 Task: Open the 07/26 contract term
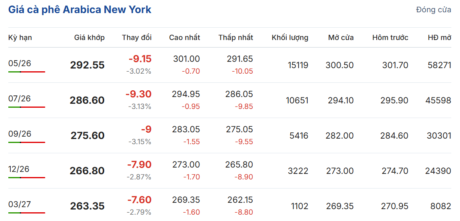[19, 98]
